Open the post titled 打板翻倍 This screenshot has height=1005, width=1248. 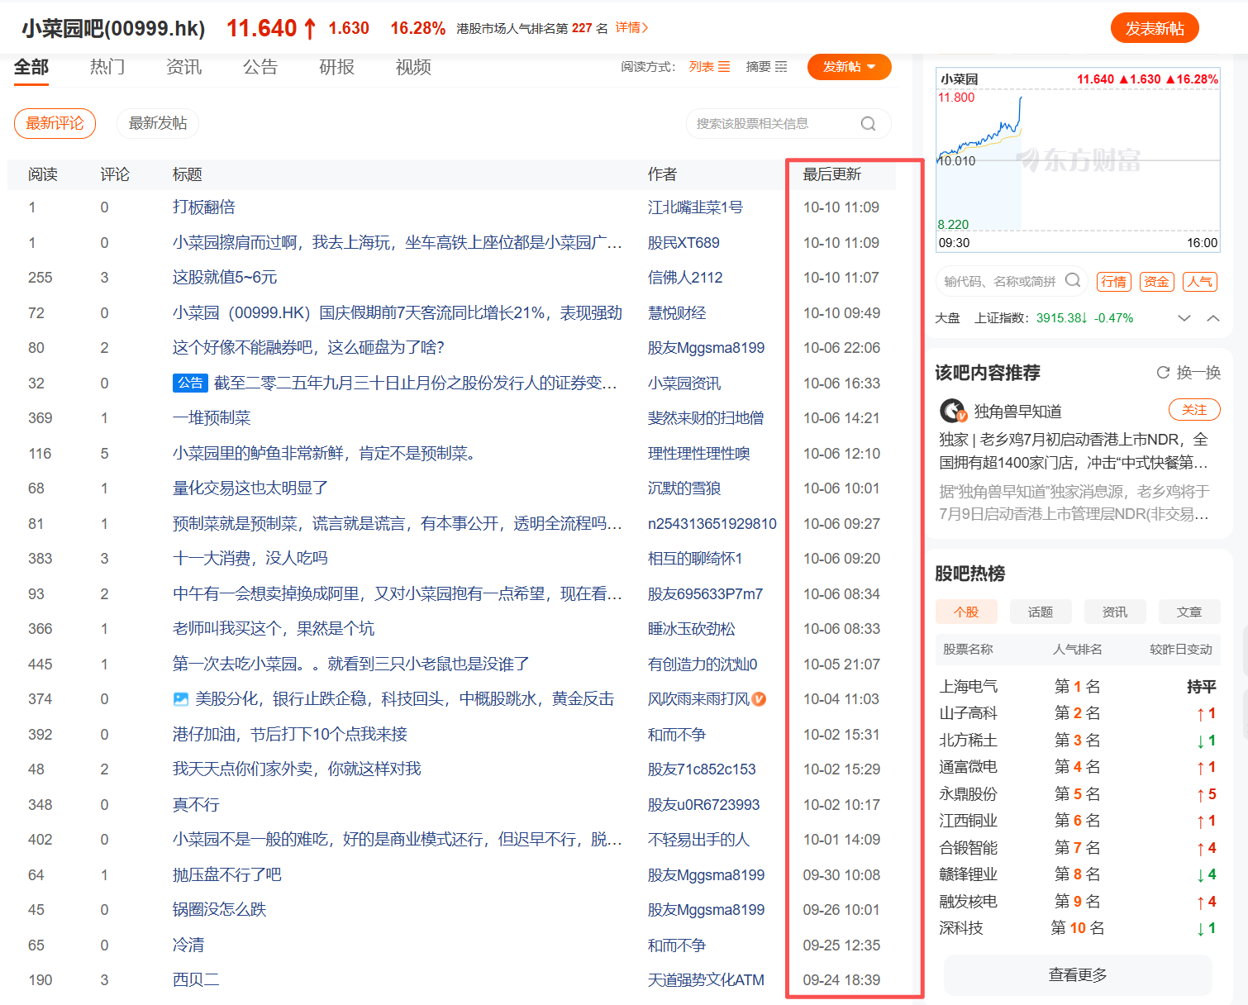[x=203, y=207]
